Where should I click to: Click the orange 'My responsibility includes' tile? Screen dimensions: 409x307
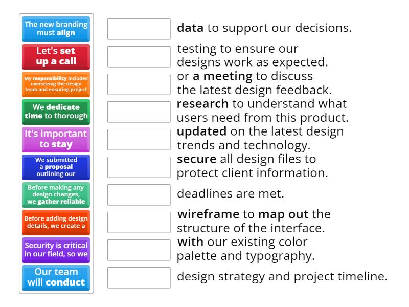coord(56,84)
